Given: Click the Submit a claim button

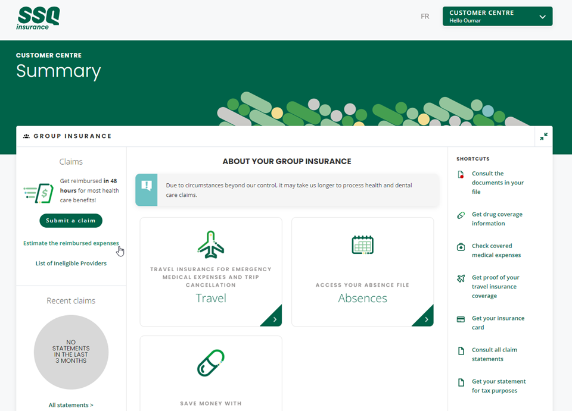Looking at the screenshot, I should (71, 221).
